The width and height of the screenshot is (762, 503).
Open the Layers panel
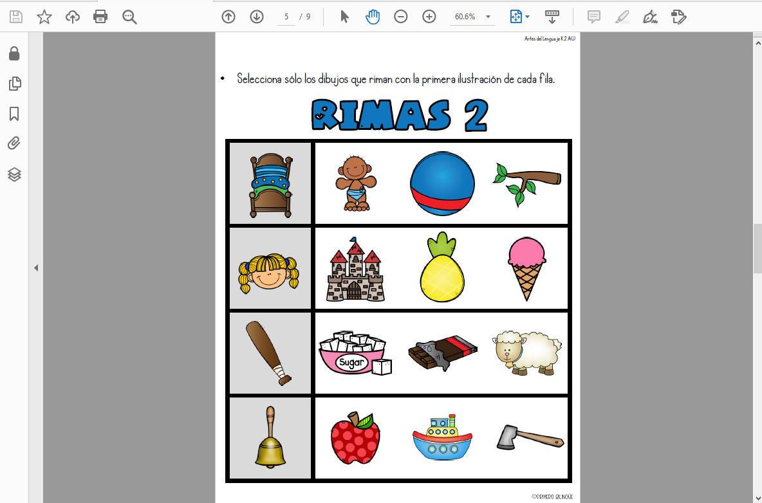point(14,174)
